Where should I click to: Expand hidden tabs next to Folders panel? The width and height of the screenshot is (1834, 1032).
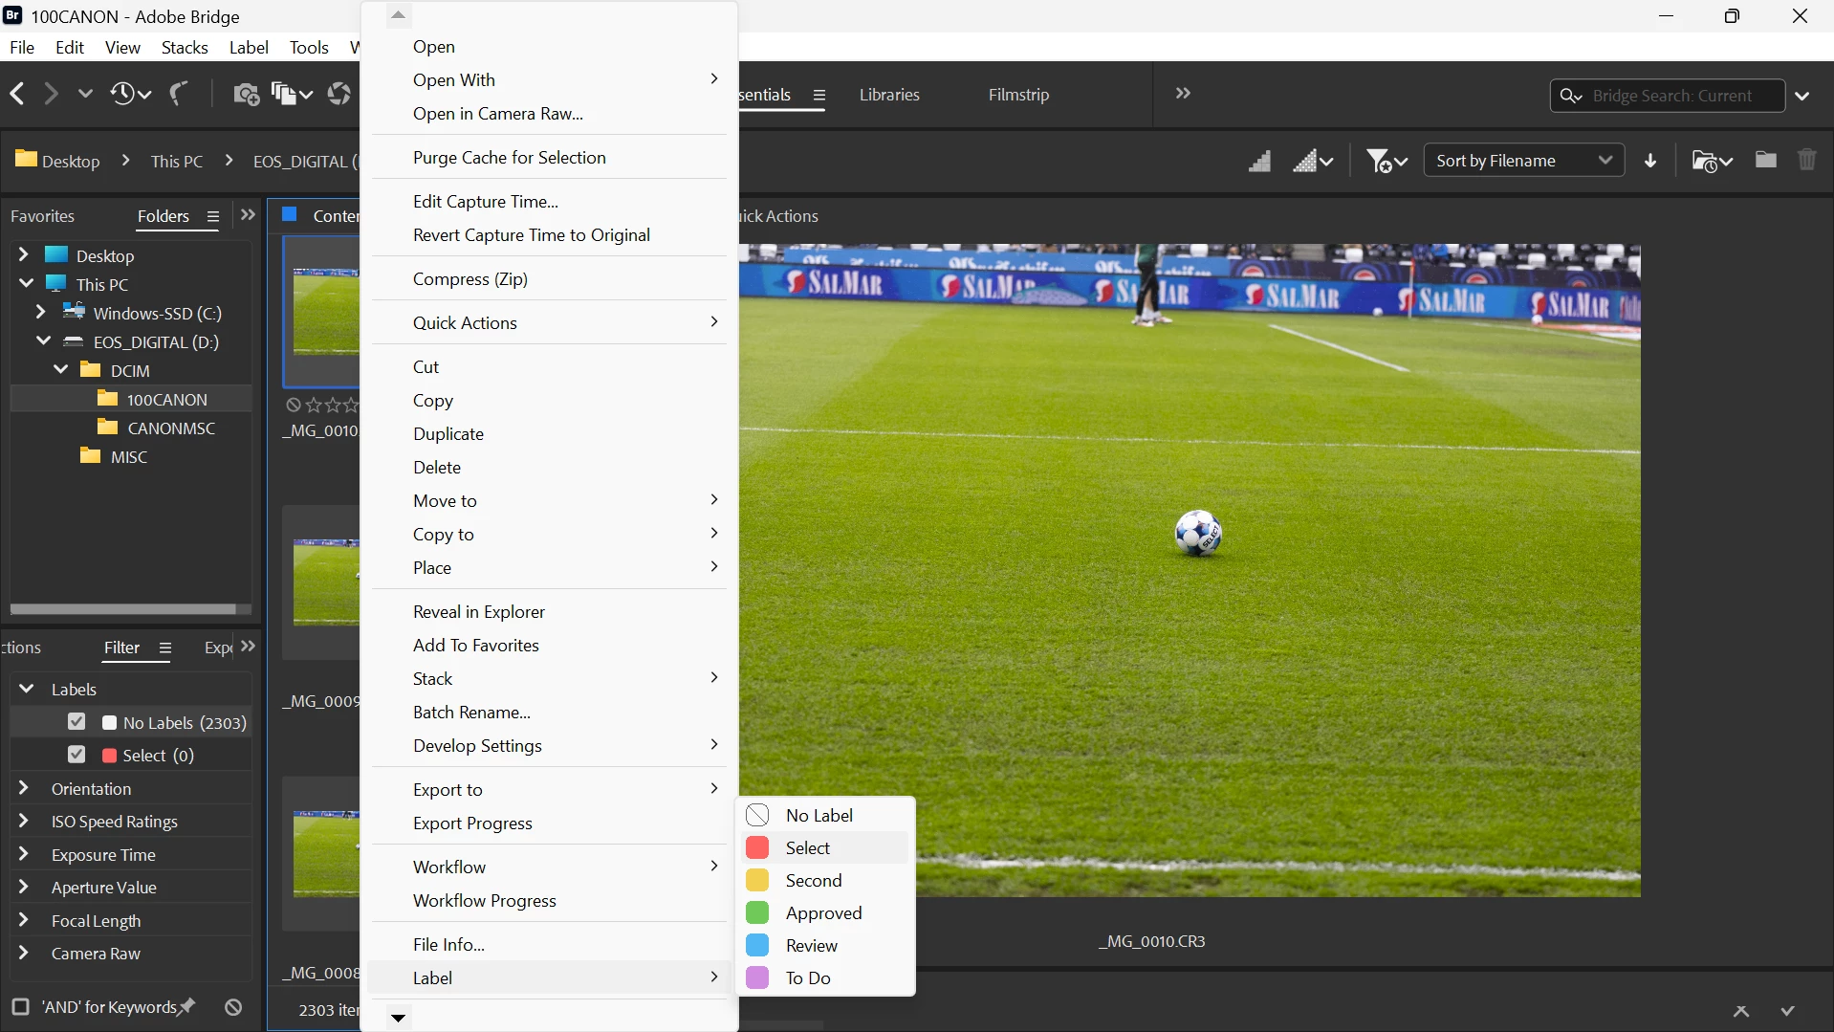(249, 215)
